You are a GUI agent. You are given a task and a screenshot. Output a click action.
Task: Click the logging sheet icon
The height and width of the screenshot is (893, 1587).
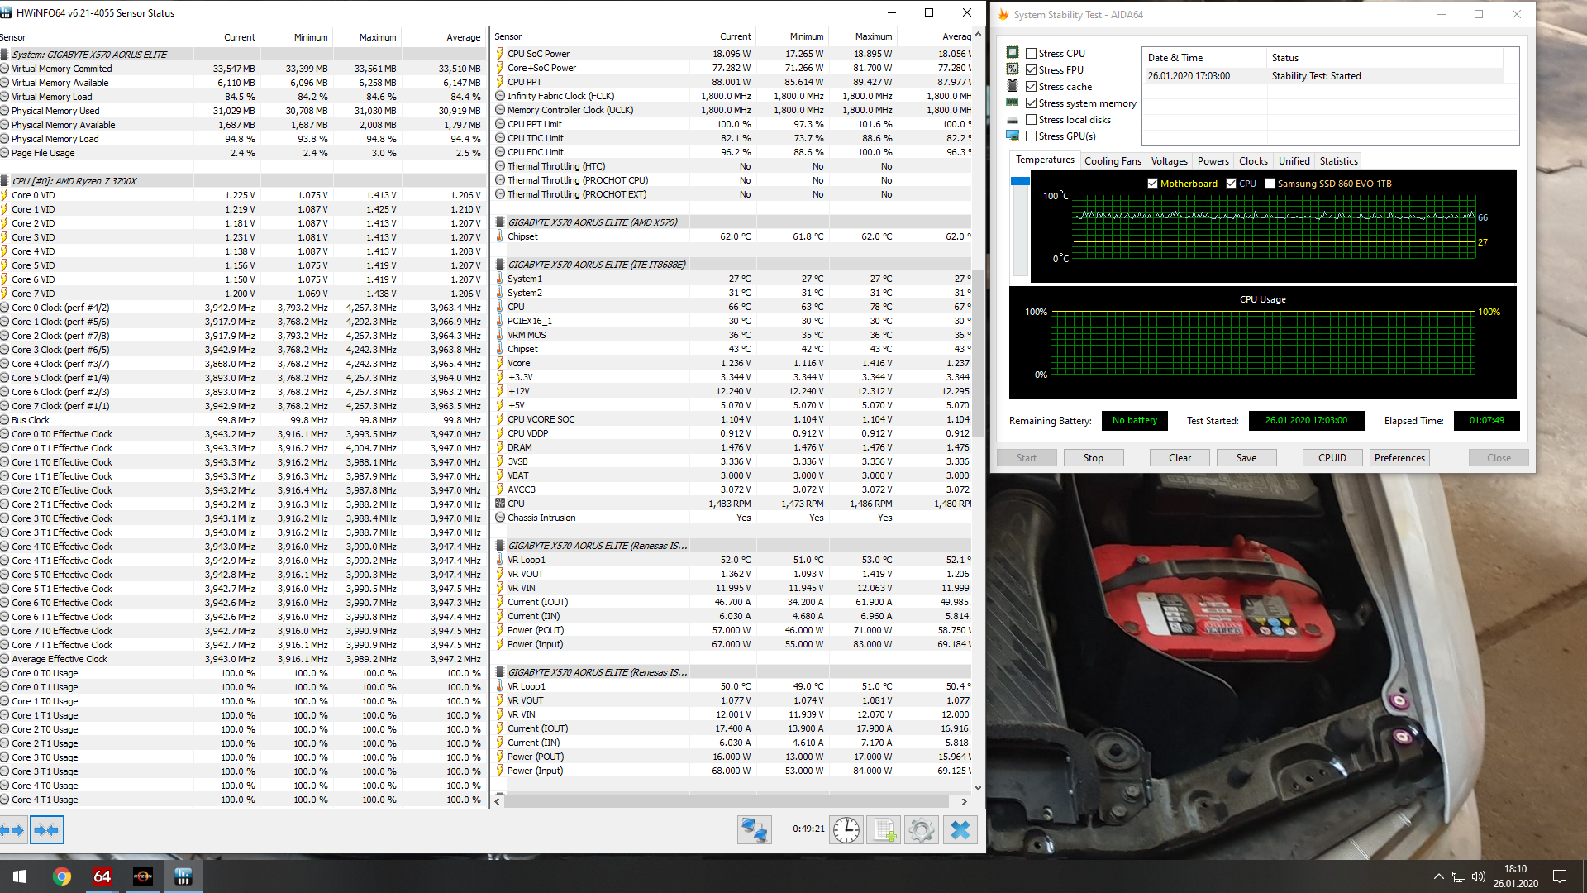[x=884, y=829]
